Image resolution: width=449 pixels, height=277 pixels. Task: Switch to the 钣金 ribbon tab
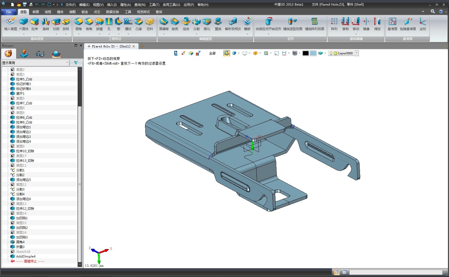(85, 12)
